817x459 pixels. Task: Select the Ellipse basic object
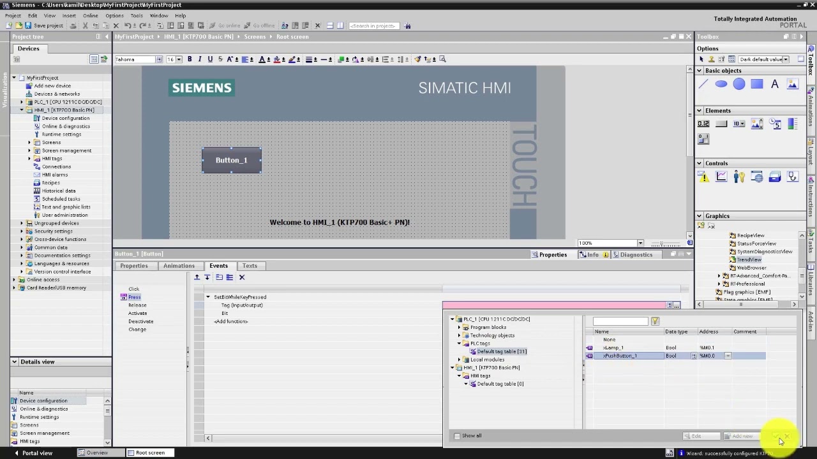pos(721,84)
